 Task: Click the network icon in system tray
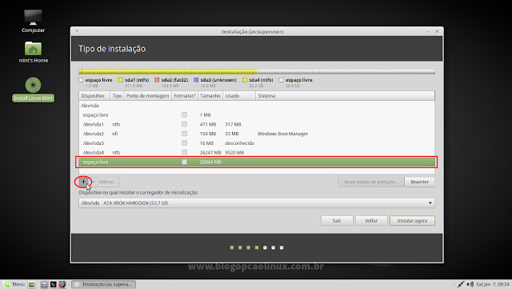point(461,284)
